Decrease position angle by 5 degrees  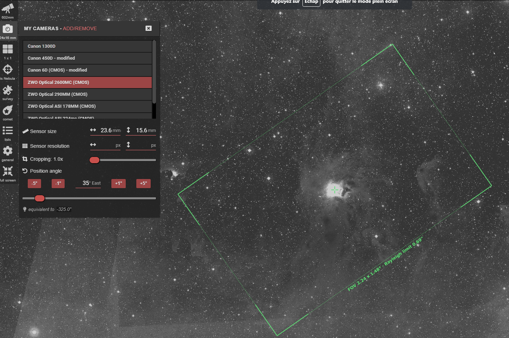(x=34, y=183)
